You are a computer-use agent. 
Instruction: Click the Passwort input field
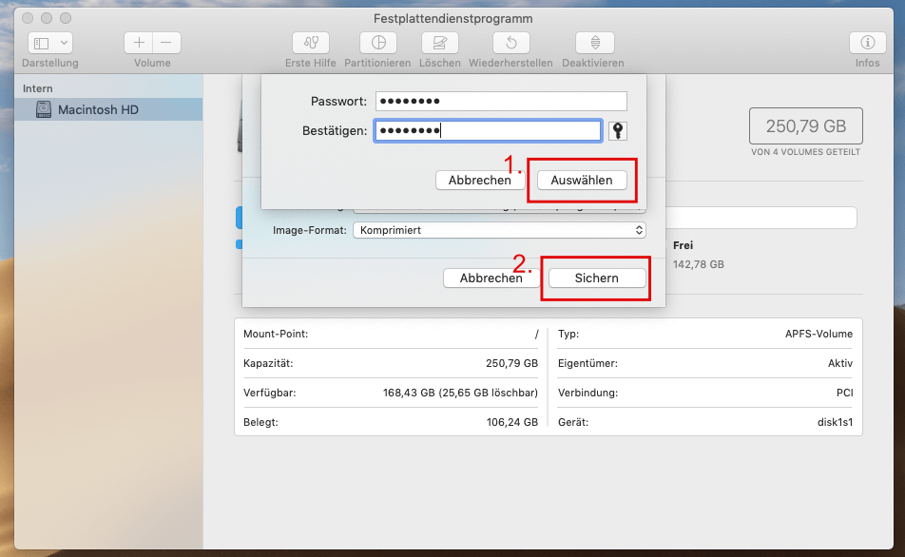click(x=501, y=102)
